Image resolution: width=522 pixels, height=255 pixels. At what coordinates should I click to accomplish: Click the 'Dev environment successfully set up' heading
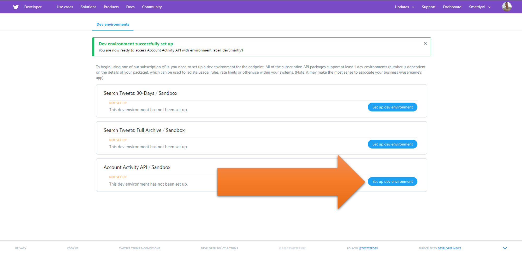pyautogui.click(x=136, y=44)
